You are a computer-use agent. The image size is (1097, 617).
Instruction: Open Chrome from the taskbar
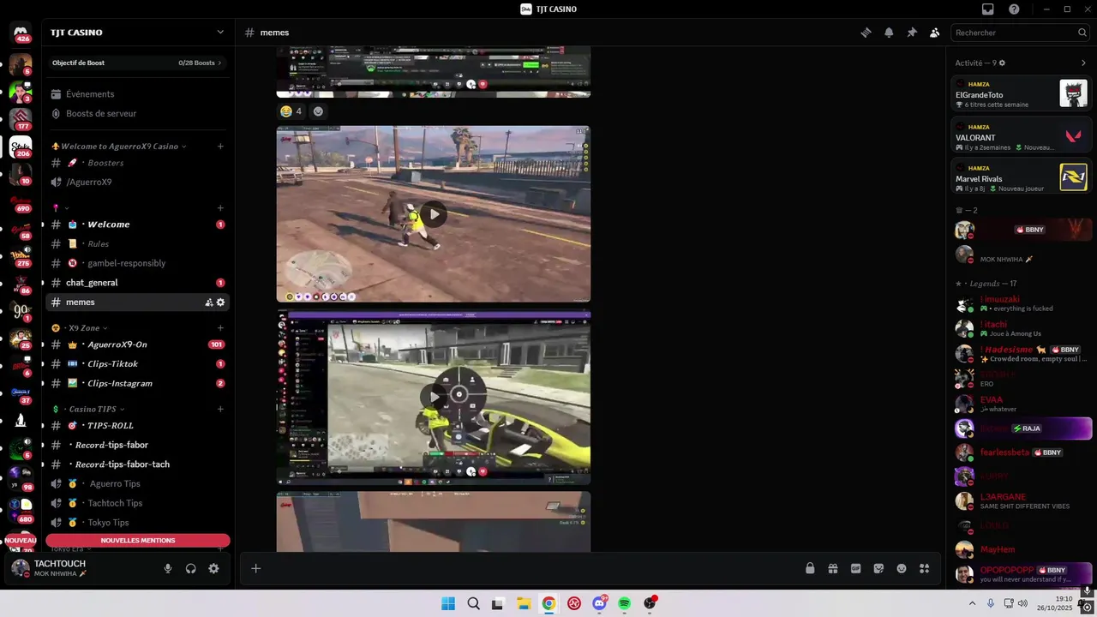tap(548, 603)
